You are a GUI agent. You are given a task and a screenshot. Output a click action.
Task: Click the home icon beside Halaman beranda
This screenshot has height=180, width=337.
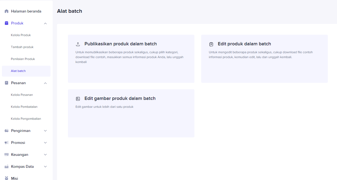click(x=7, y=11)
